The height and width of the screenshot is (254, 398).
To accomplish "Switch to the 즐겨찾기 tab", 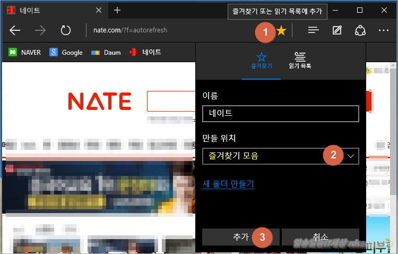I will [261, 61].
